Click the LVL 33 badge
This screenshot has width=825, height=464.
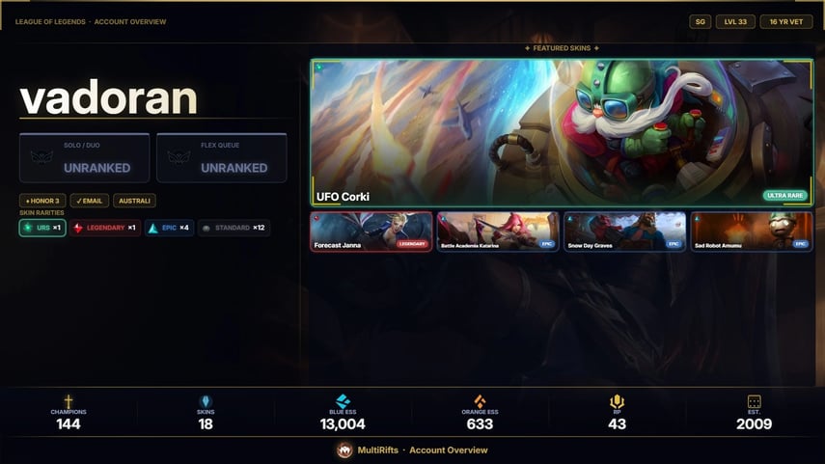coord(735,22)
